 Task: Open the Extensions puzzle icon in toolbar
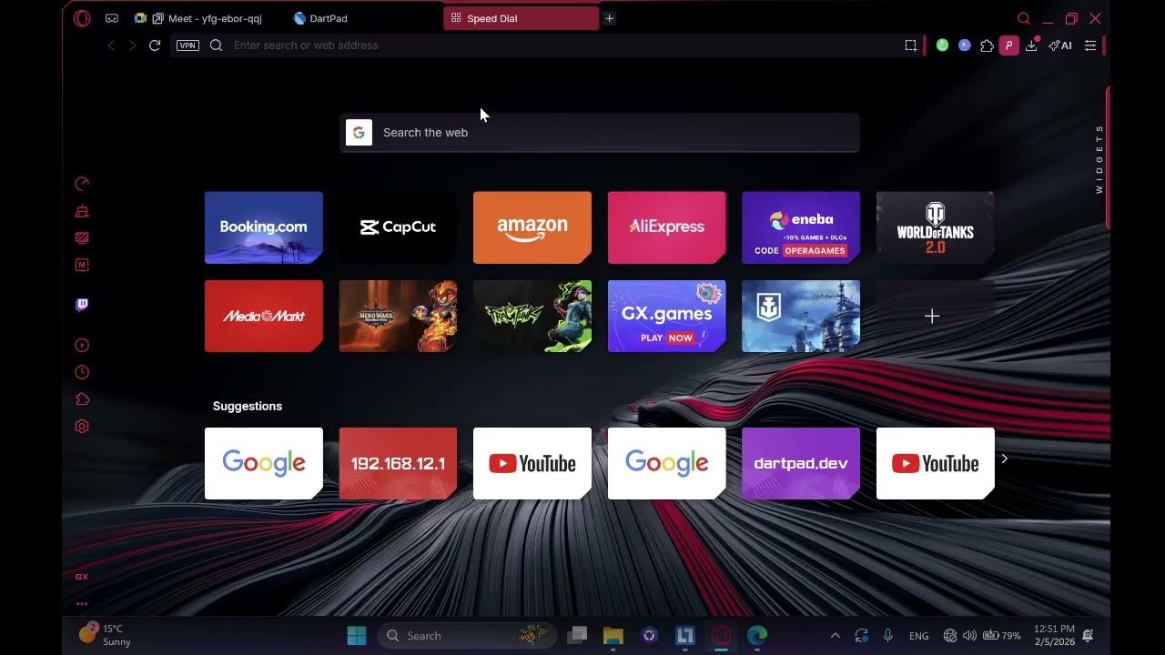point(987,45)
